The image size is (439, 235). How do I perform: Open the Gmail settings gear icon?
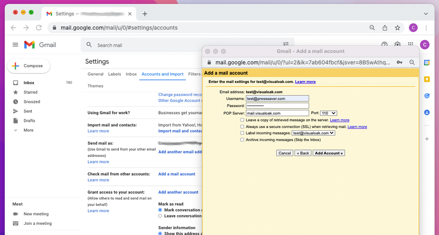point(397,44)
